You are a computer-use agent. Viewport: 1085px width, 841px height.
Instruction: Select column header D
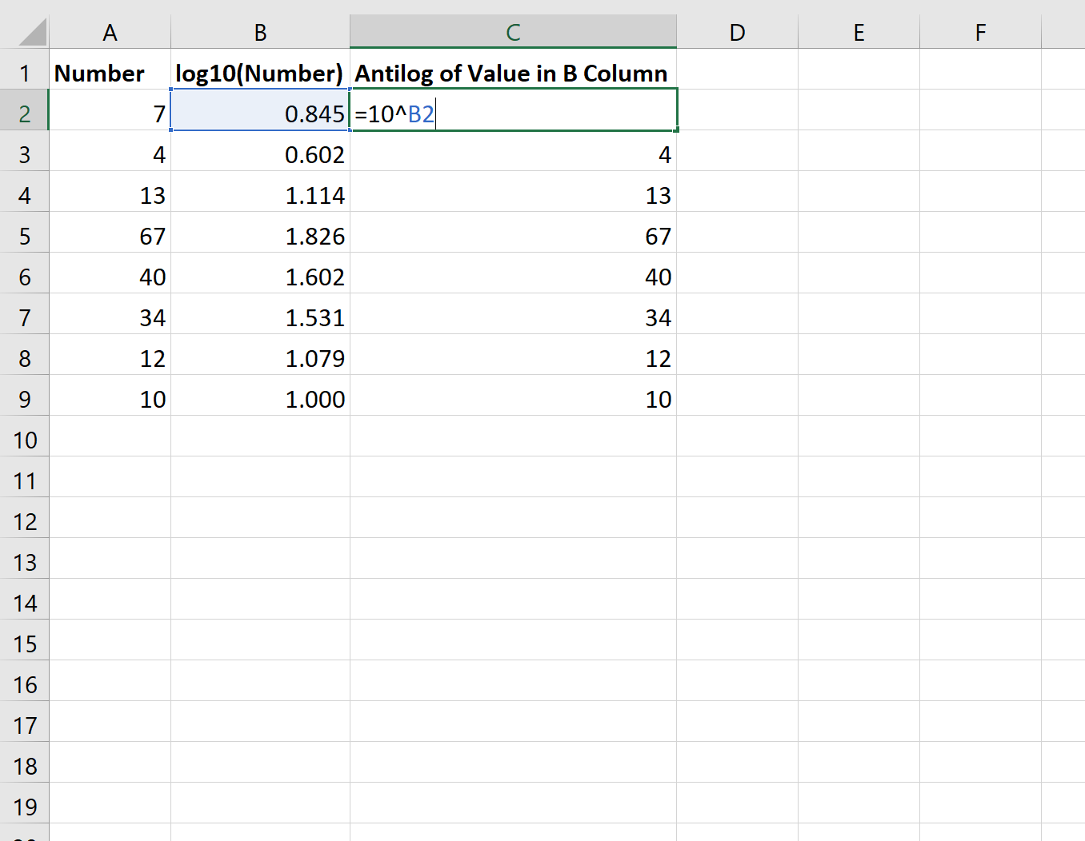(x=736, y=32)
